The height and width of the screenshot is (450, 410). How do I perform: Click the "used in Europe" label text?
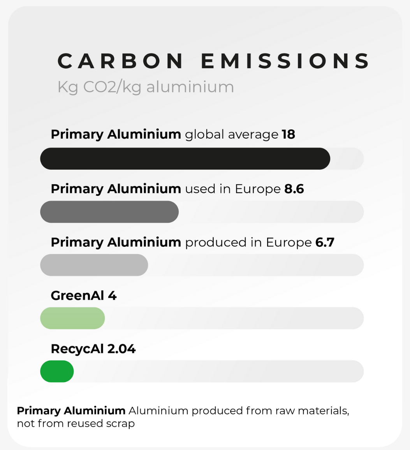(232, 189)
